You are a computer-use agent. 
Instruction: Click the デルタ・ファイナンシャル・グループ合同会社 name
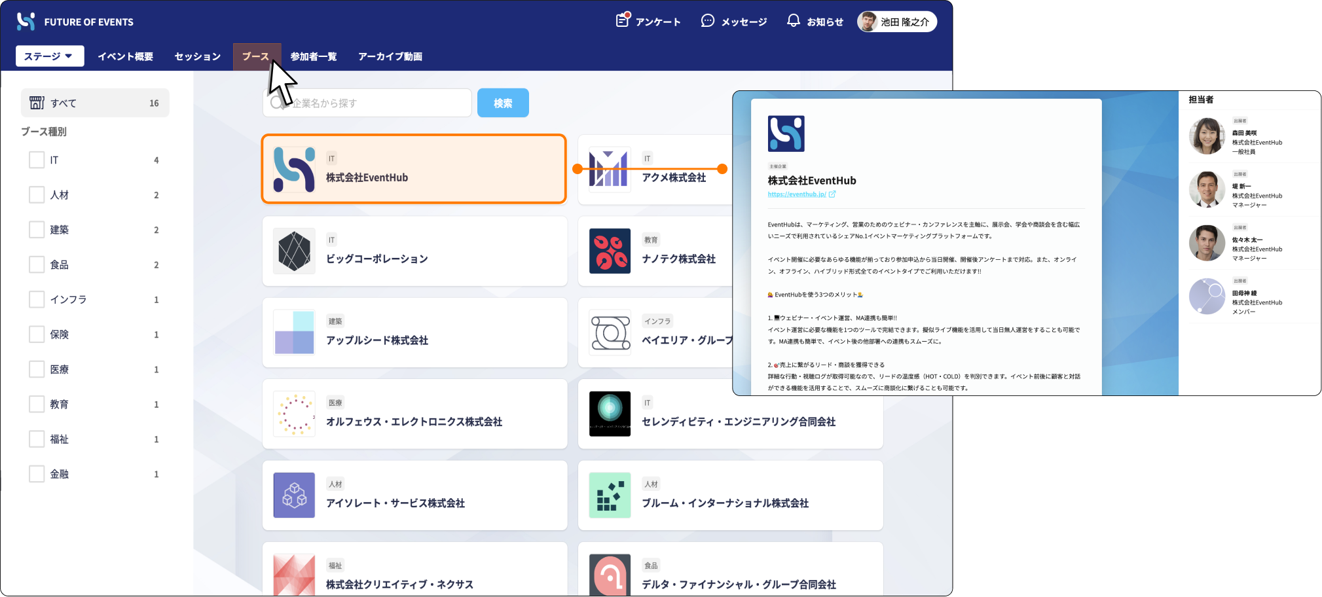739,584
